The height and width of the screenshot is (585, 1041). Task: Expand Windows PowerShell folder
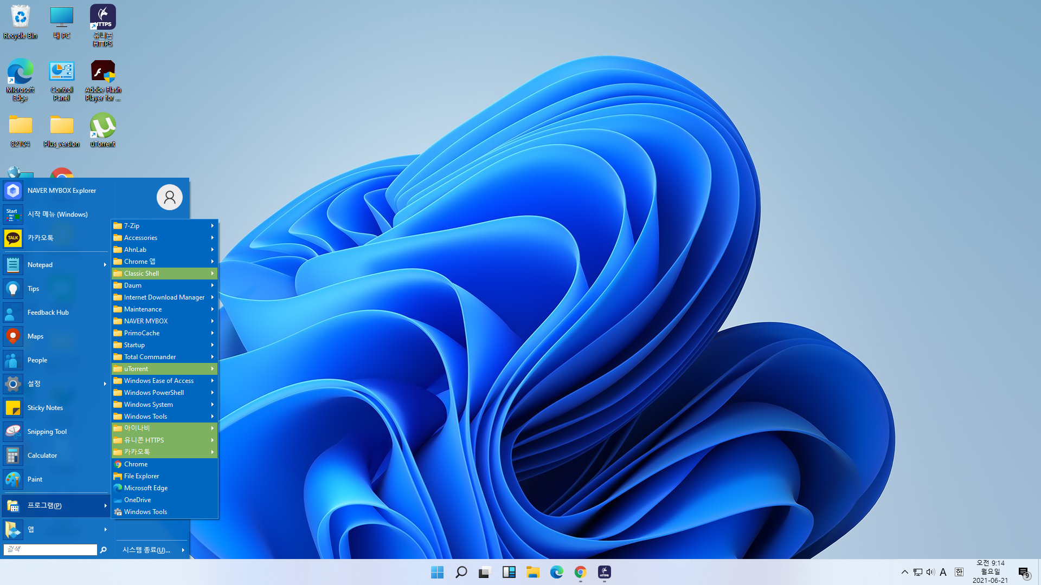(164, 393)
